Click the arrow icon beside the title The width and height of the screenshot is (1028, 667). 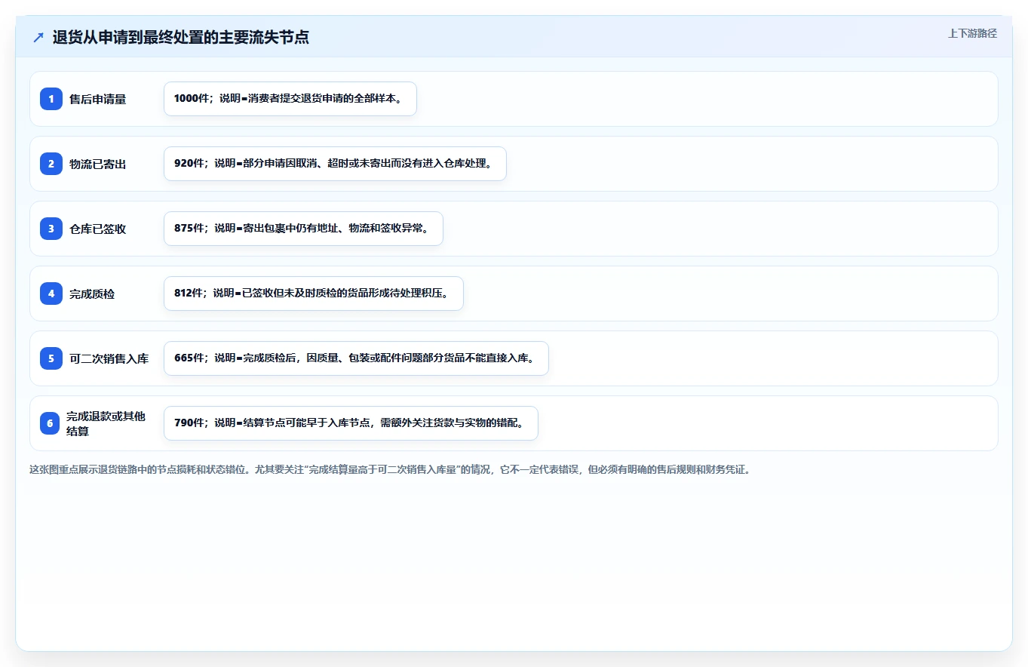38,38
